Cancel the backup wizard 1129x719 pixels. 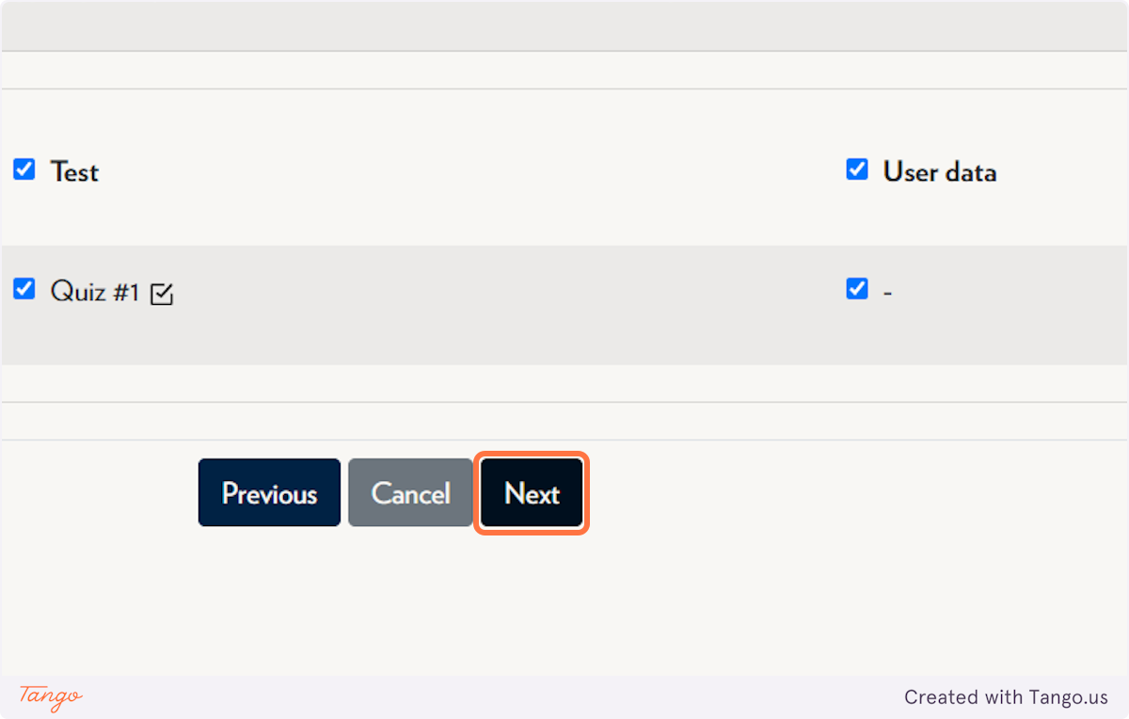410,493
